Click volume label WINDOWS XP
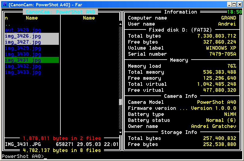 pos(221,48)
